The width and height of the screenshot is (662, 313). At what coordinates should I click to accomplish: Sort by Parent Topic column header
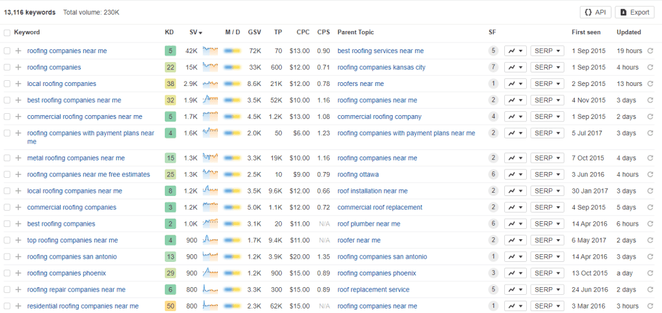[x=356, y=32]
